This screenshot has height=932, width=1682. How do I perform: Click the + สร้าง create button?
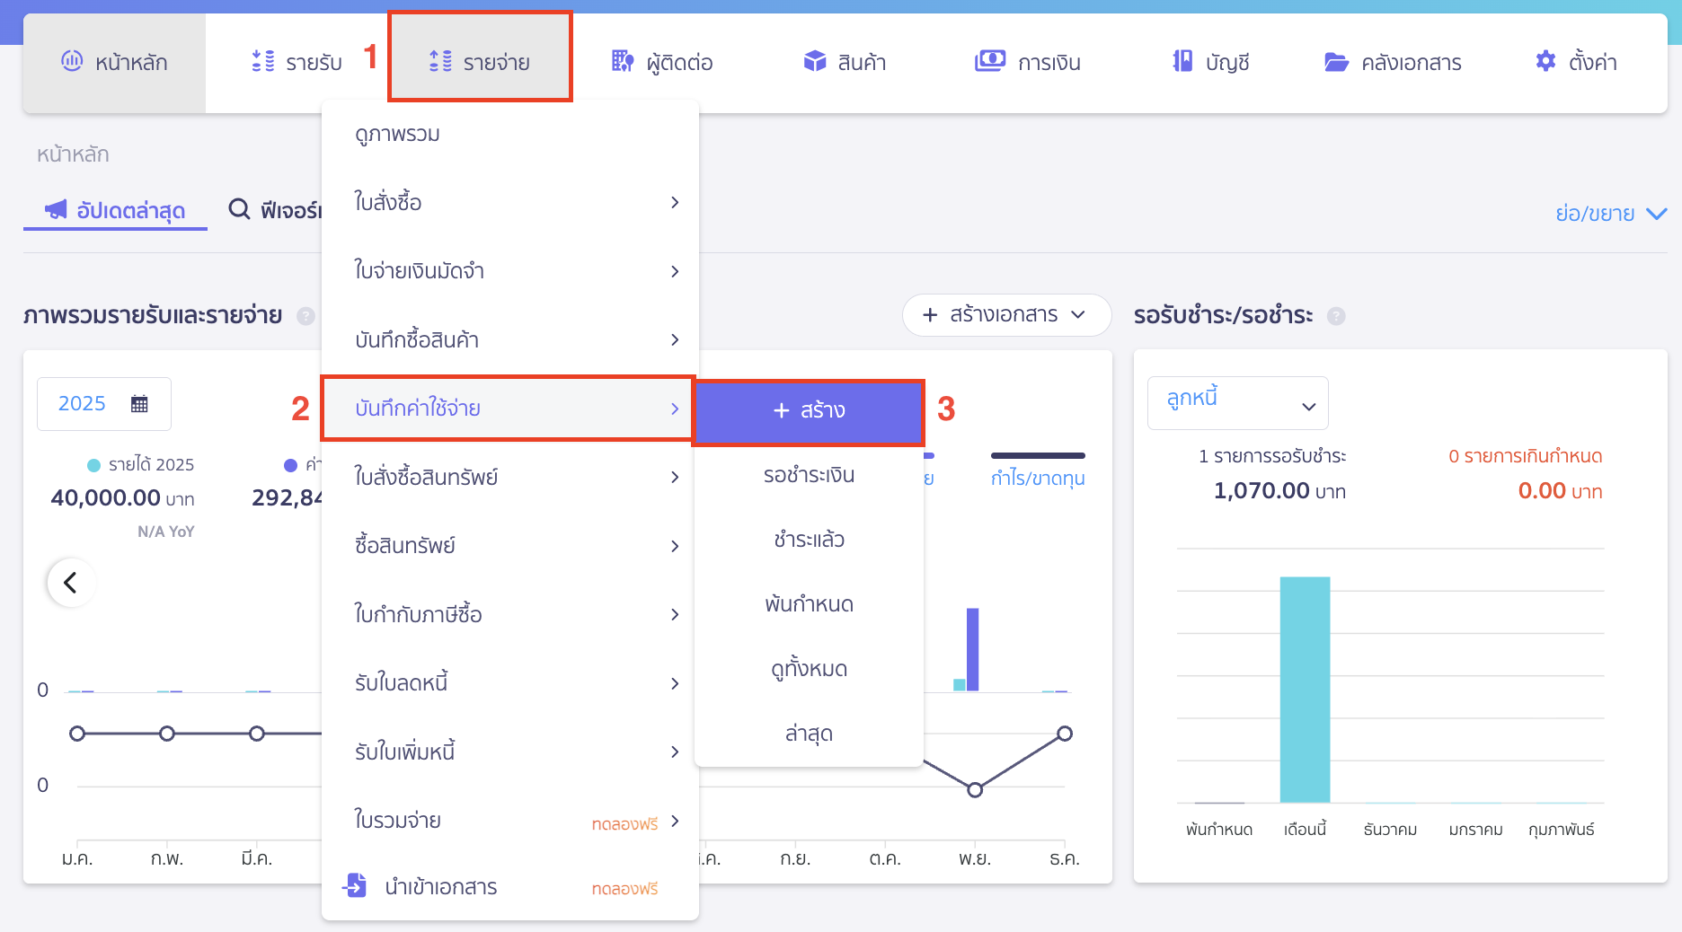coord(808,411)
